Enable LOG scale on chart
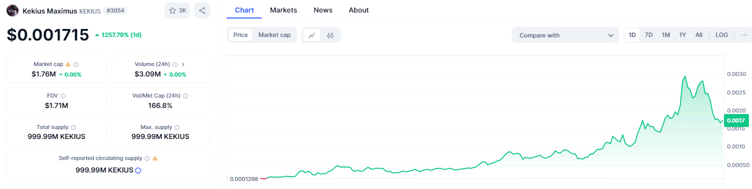The image size is (752, 189). (x=721, y=35)
